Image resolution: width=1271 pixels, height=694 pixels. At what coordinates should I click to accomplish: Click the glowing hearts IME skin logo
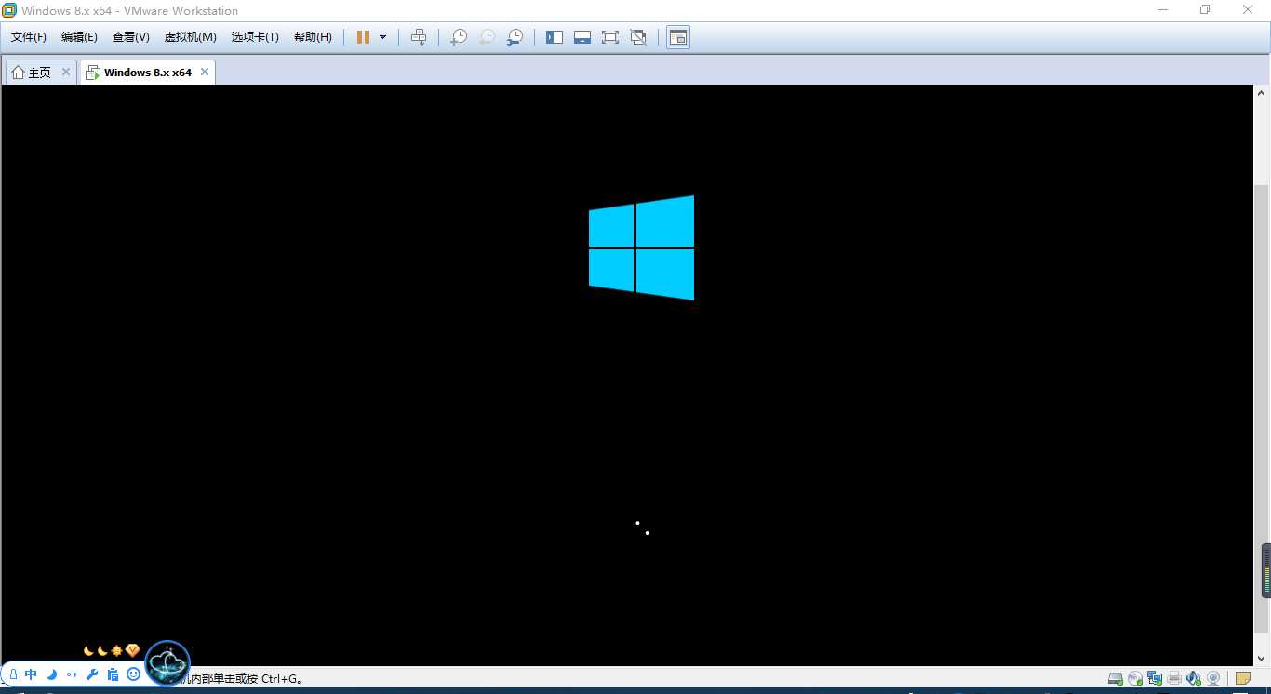(167, 663)
